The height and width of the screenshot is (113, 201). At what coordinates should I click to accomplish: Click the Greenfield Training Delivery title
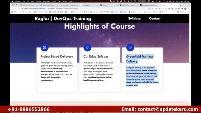pos(139,59)
